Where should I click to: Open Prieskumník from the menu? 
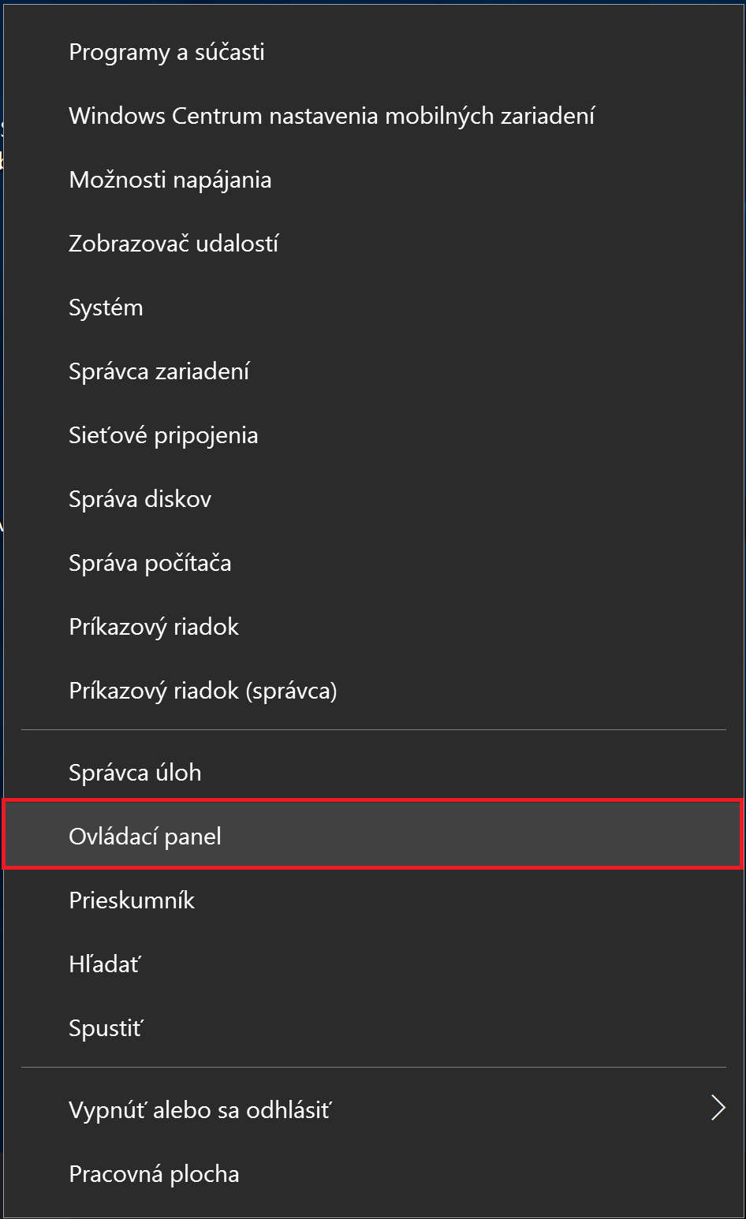pyautogui.click(x=373, y=900)
